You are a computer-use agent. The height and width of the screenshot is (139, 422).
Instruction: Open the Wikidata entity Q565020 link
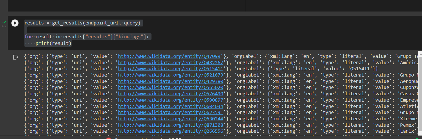tap(170, 87)
